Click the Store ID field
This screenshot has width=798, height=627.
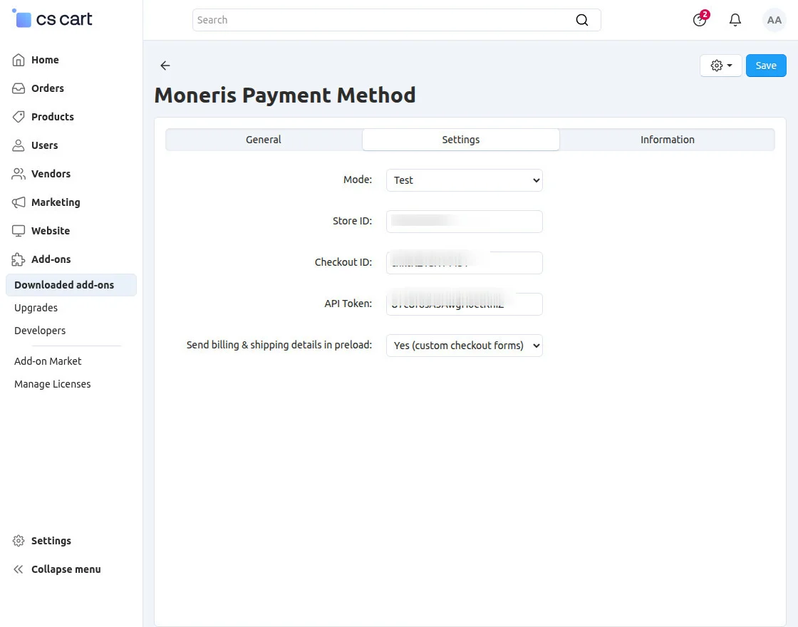point(464,222)
